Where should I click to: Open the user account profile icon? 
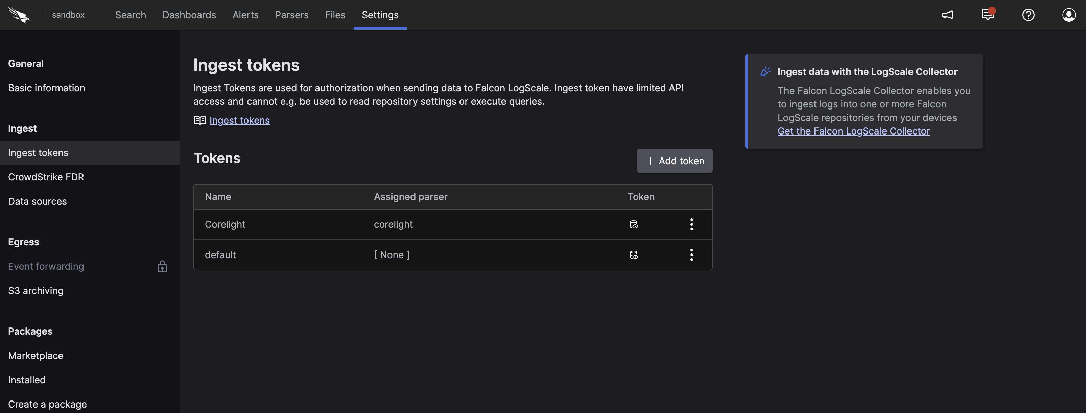1069,15
